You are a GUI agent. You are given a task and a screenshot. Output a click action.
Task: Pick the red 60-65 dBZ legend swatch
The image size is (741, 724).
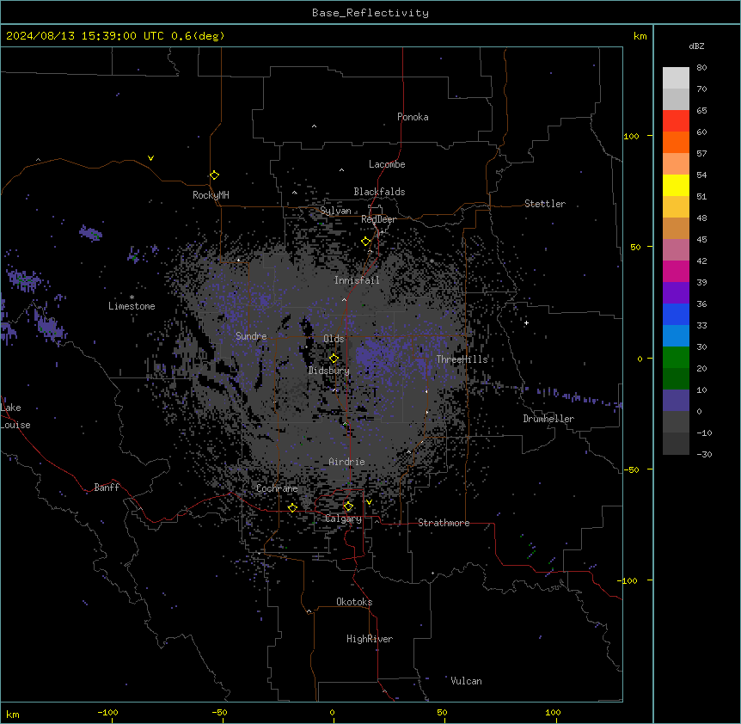pyautogui.click(x=676, y=121)
